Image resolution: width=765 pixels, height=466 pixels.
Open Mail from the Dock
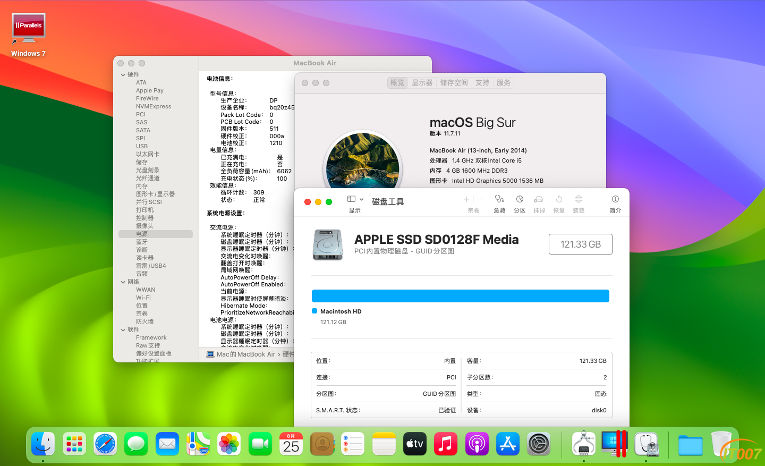tap(167, 444)
